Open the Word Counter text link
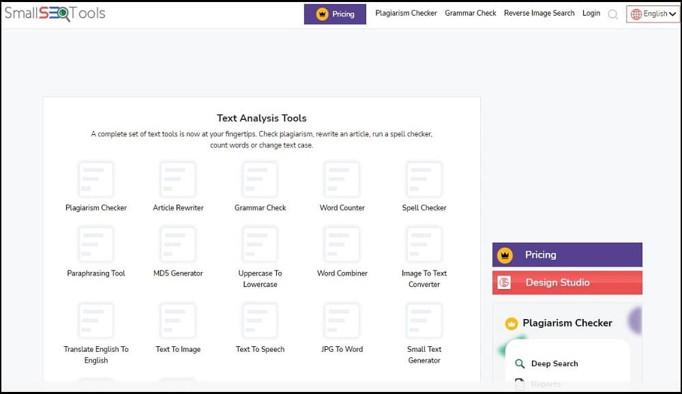 tap(342, 208)
